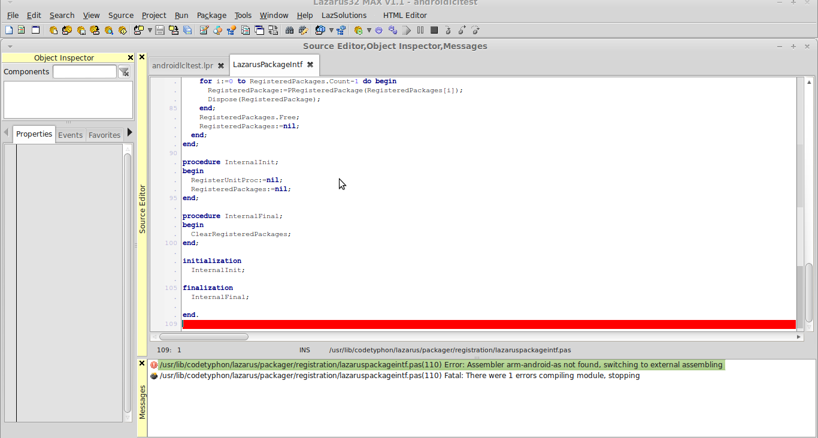Viewport: 818px width, 438px height.
Task: Click the double gears build icon
Action: click(x=392, y=30)
